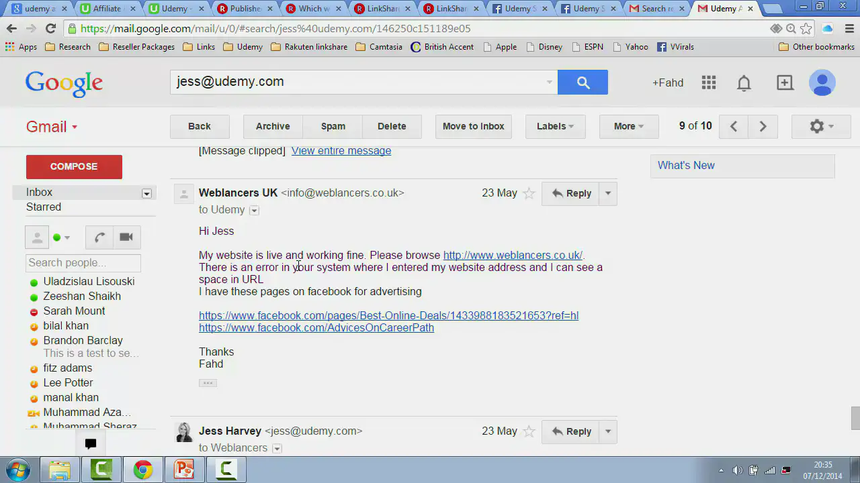Go to older message arrow
860x483 pixels.
[763, 126]
